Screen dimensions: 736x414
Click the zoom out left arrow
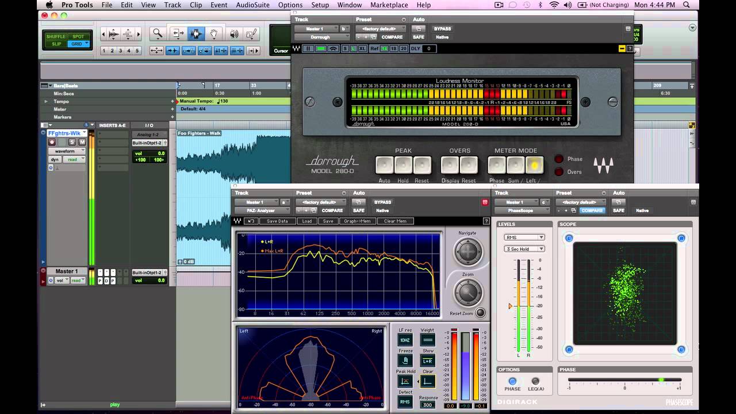coord(103,34)
